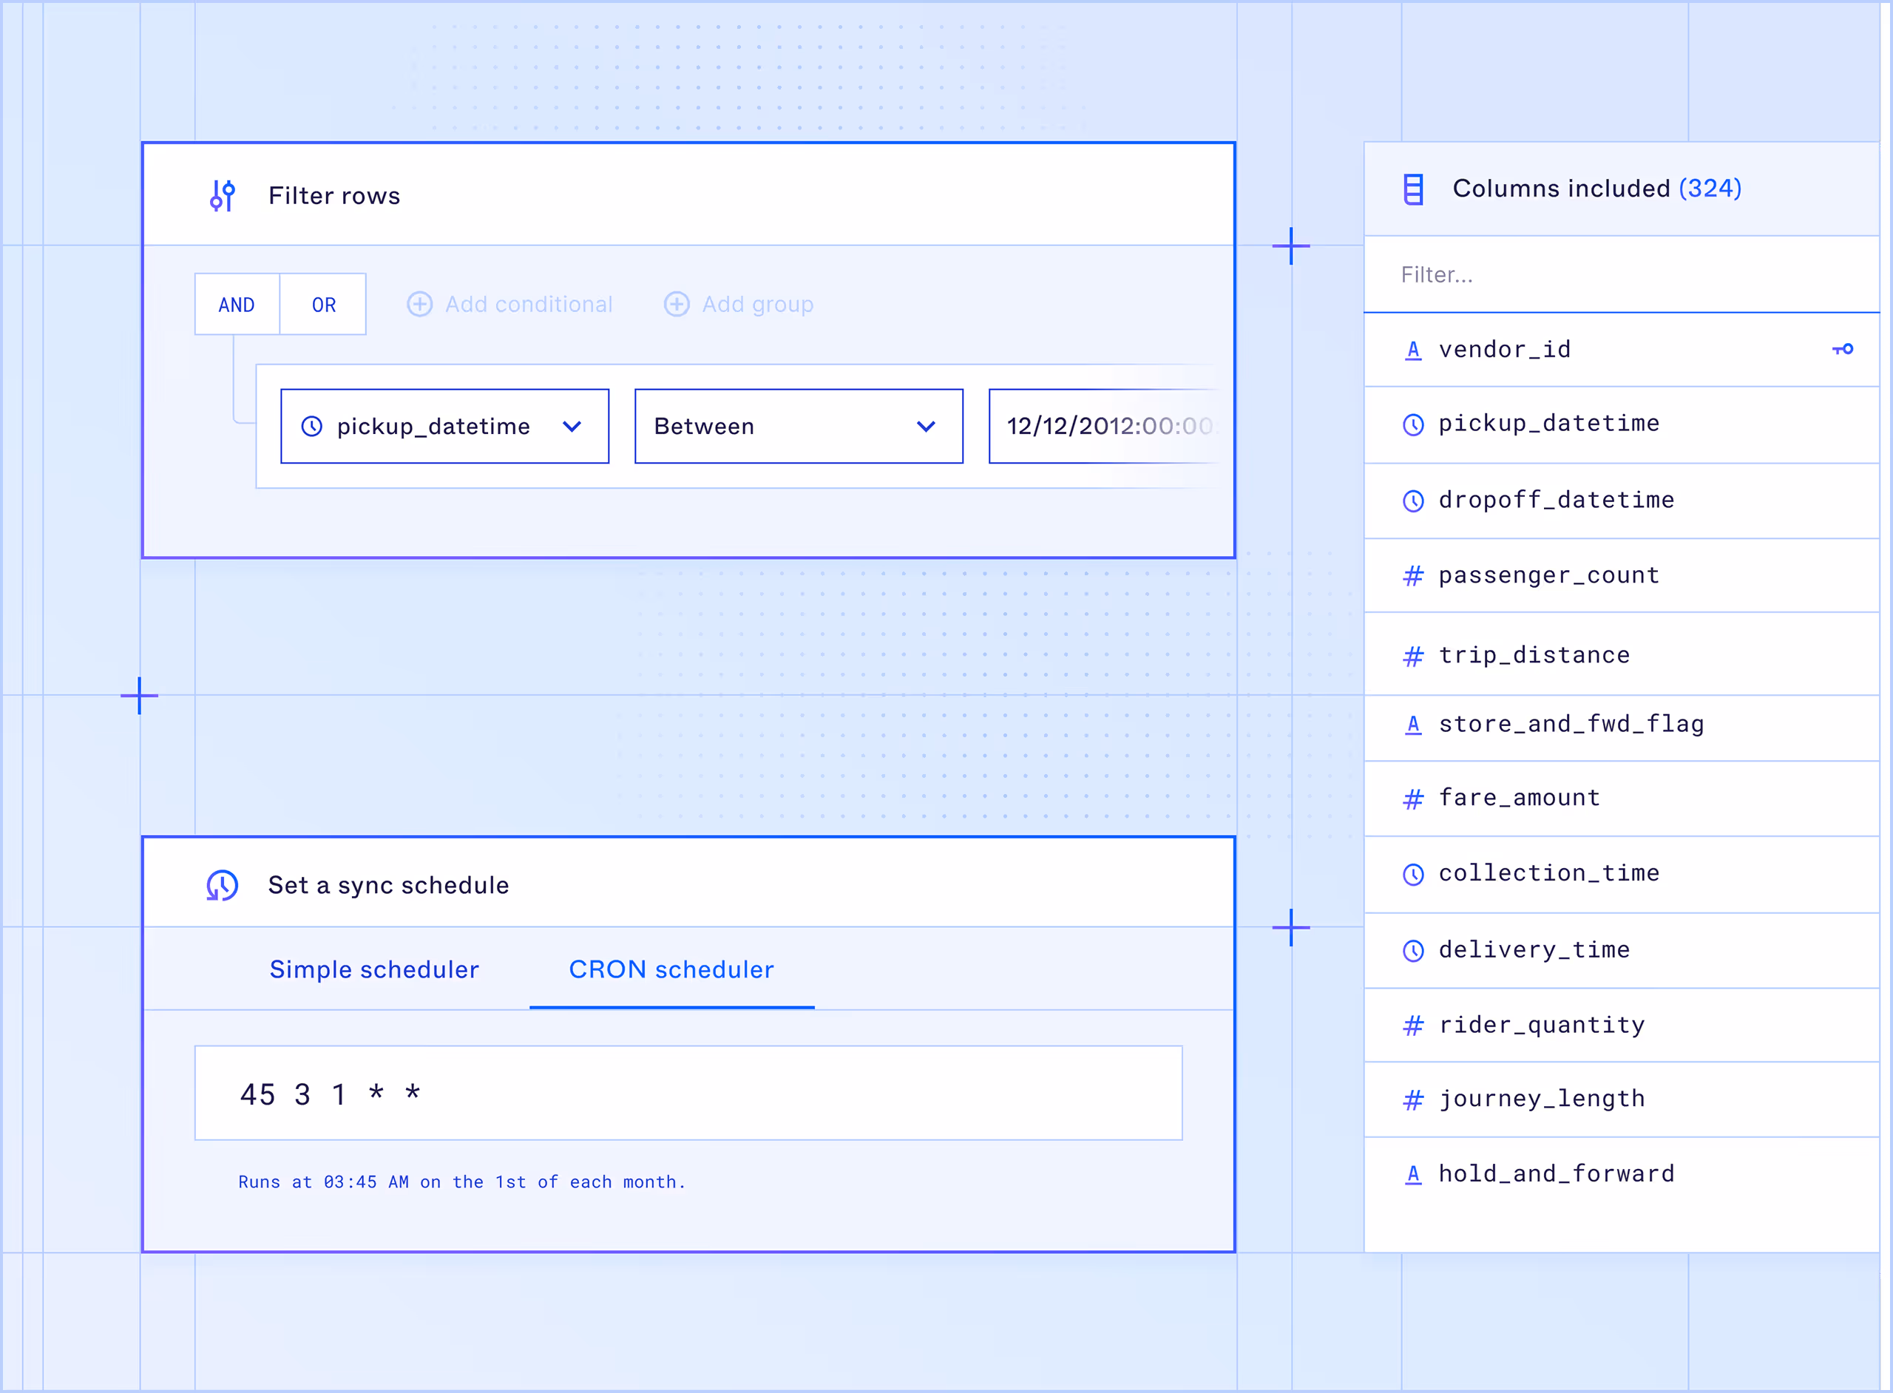This screenshot has width=1893, height=1393.
Task: Click the hash icon beside passenger_count
Action: (1413, 576)
